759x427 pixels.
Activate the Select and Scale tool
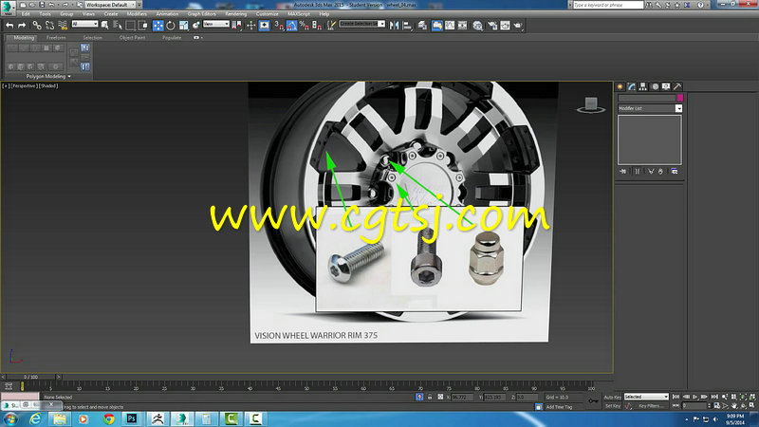[183, 26]
